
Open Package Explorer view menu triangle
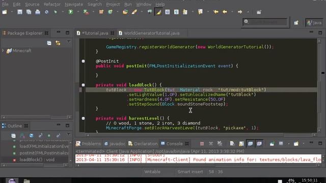(69, 42)
